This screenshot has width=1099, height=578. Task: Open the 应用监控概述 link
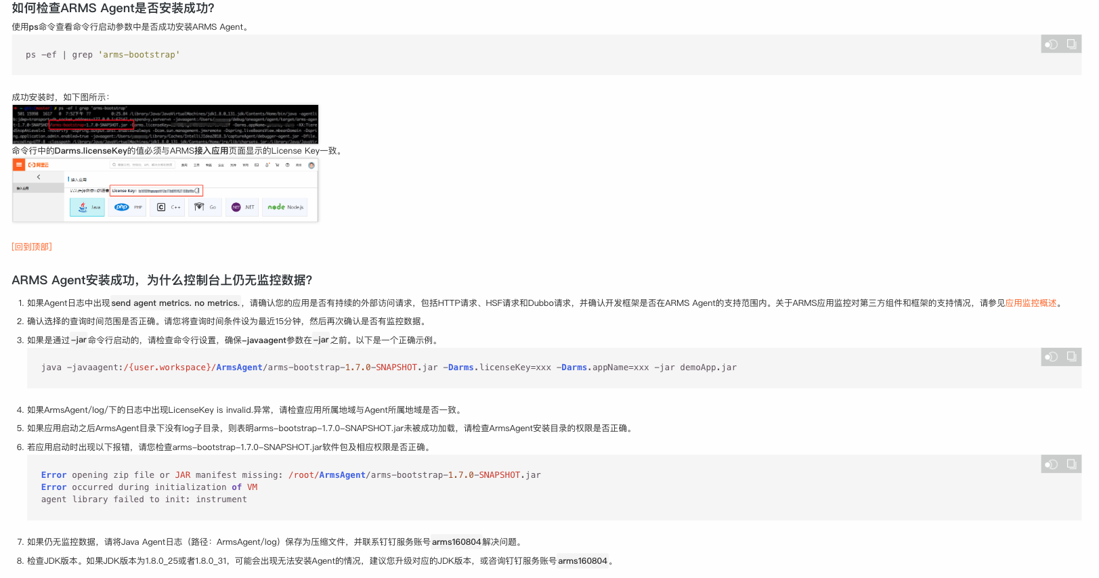(x=1031, y=303)
